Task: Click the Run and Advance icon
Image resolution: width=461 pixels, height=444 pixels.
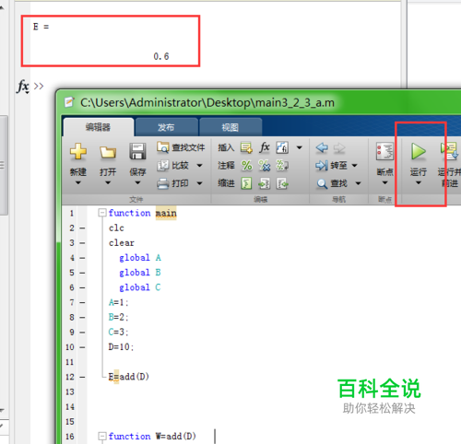Action: (449, 151)
